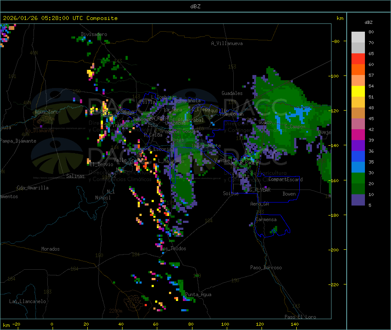Click the 'El_Desvio' location label
The image size is (391, 330).
click(x=102, y=164)
